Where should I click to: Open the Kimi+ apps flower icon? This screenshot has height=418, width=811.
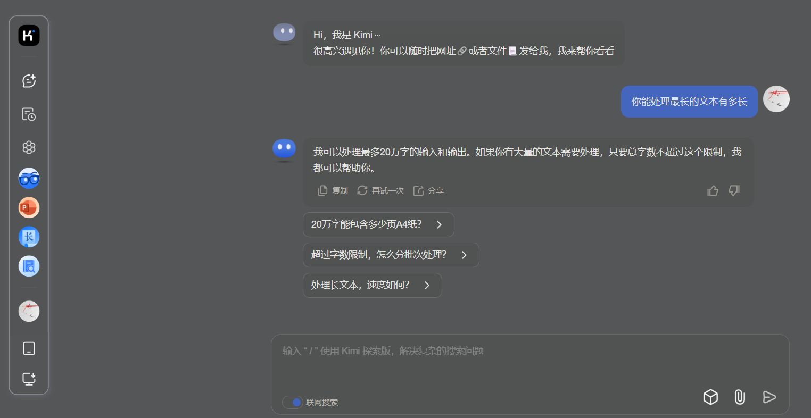tap(29, 147)
